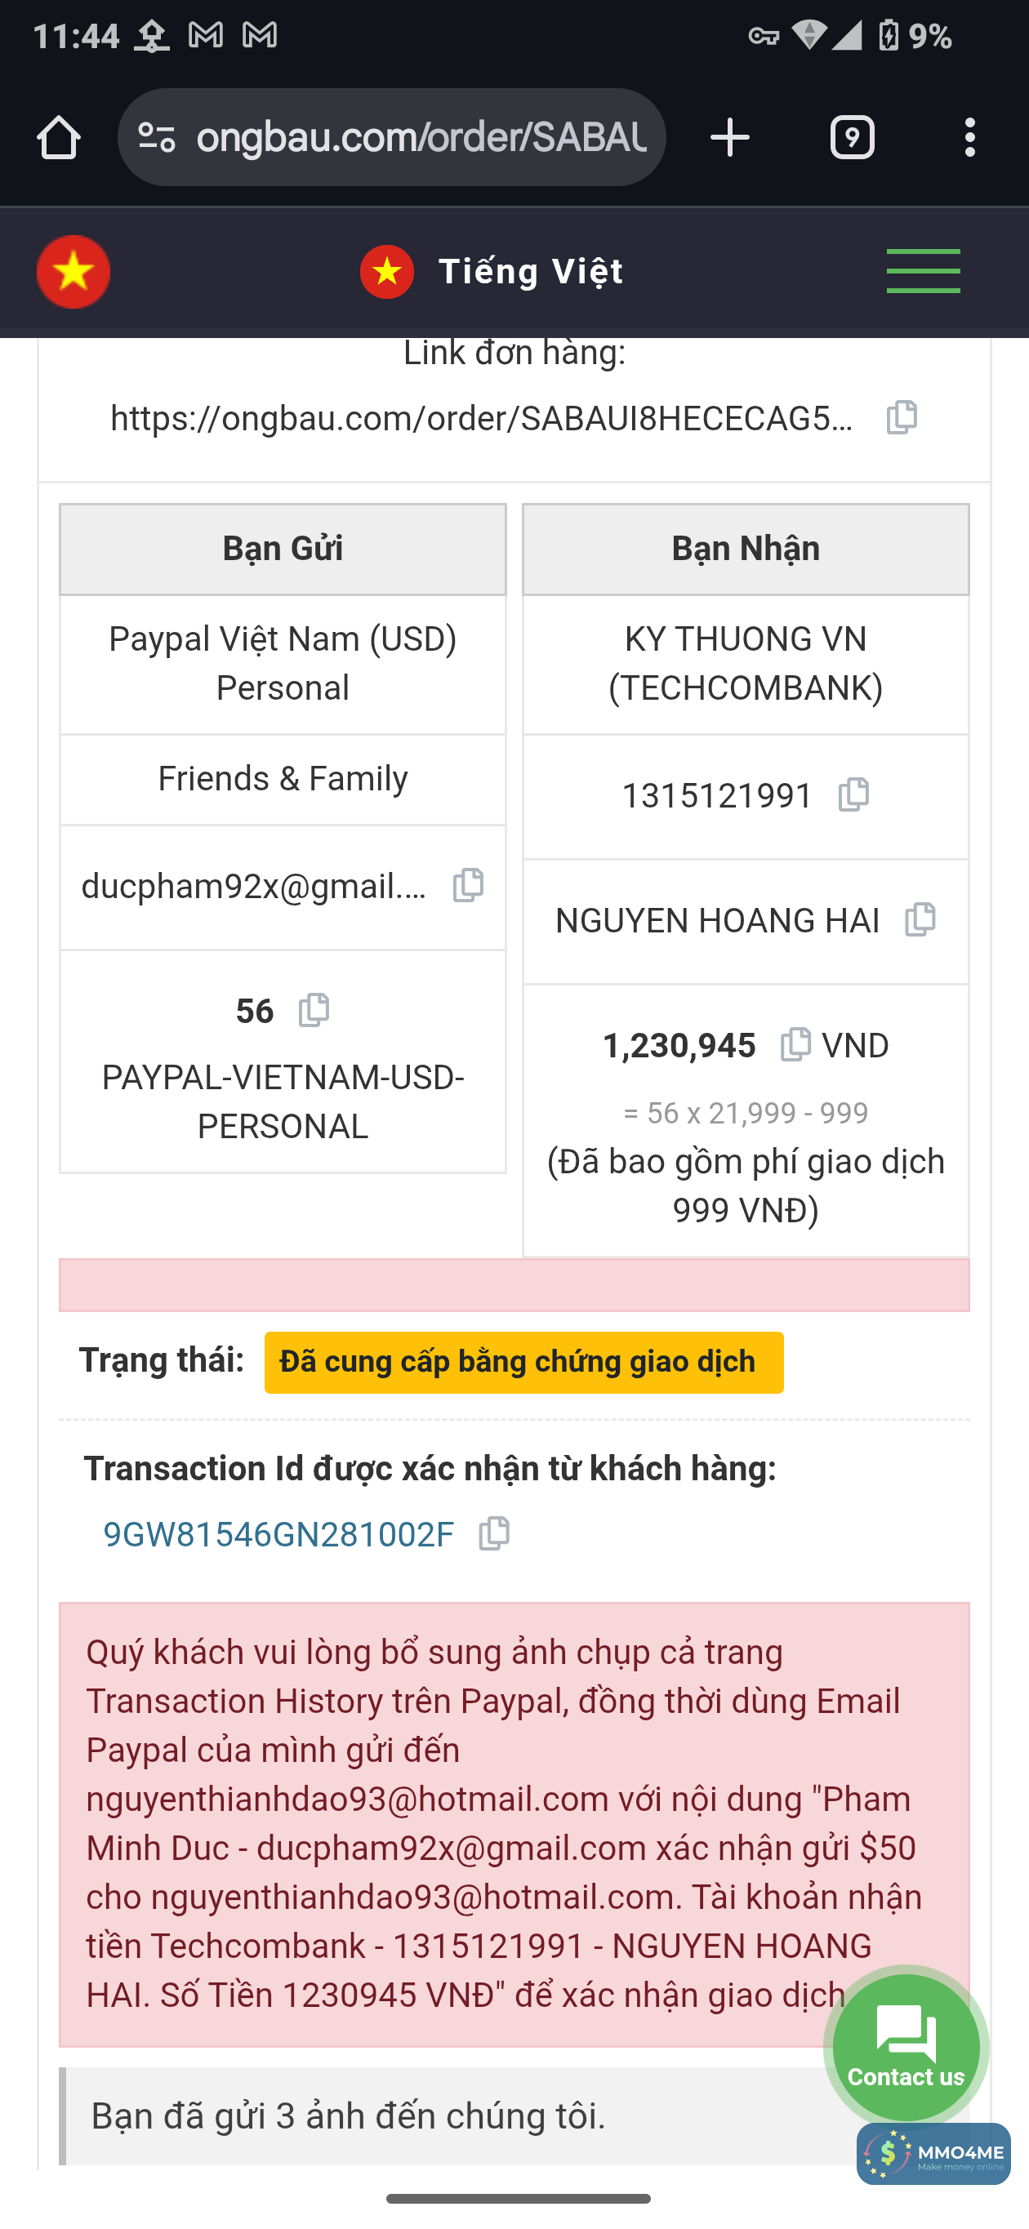Copy the order link URL

click(901, 418)
